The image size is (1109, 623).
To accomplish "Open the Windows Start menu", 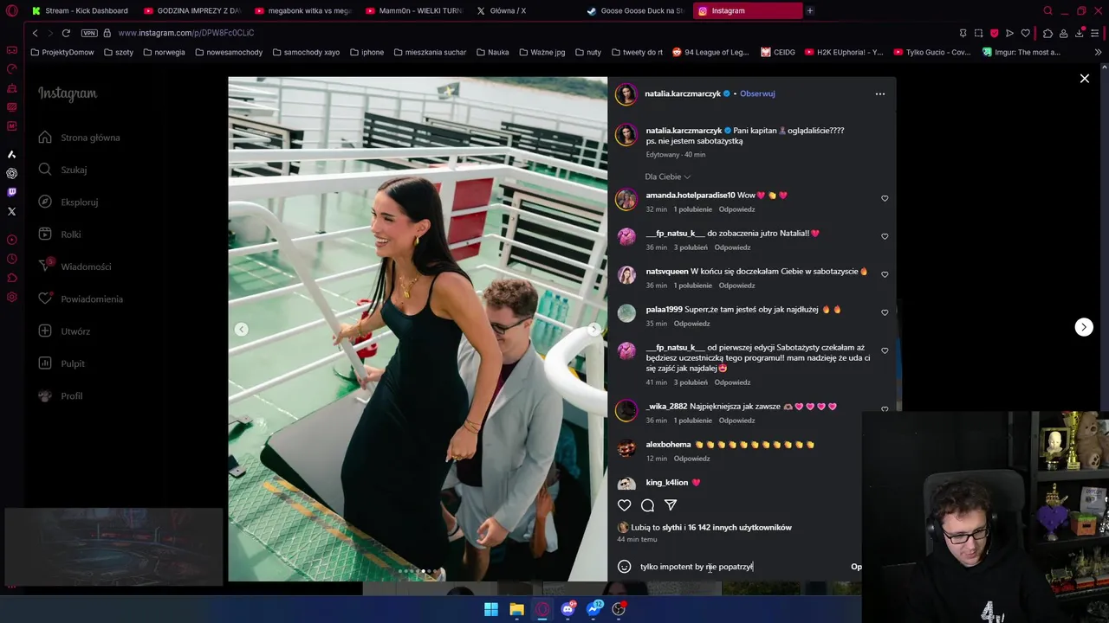I will (x=491, y=609).
